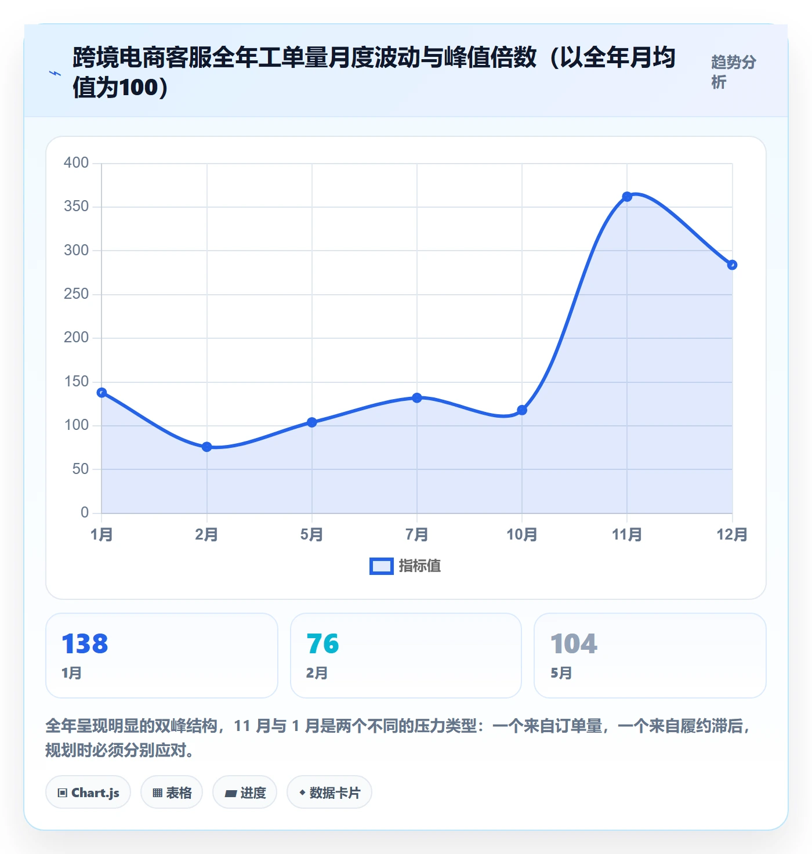The width and height of the screenshot is (812, 854).
Task: Click the lightning bolt icon beside the title
Action: tap(55, 73)
